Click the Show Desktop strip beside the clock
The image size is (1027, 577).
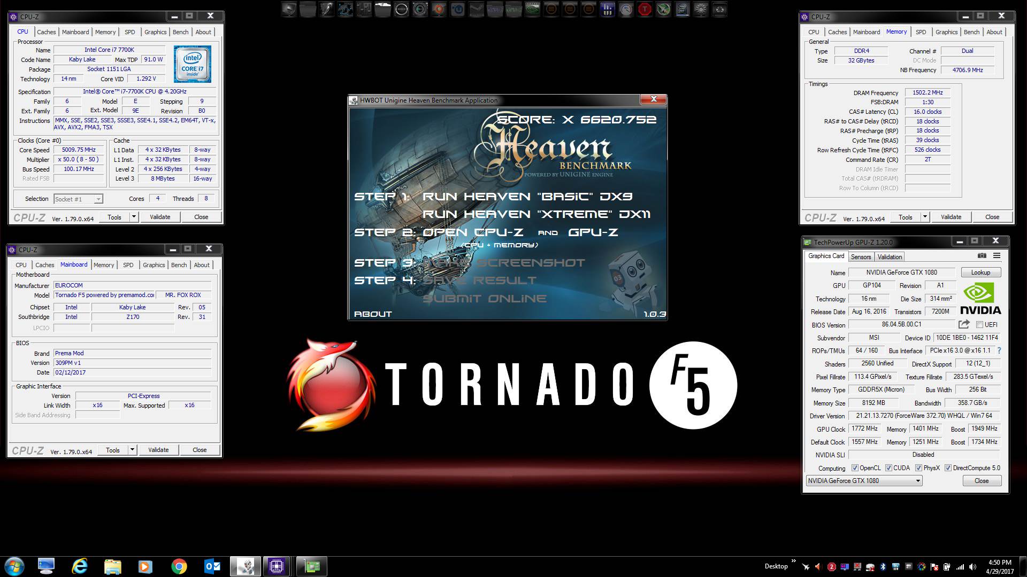point(1023,566)
